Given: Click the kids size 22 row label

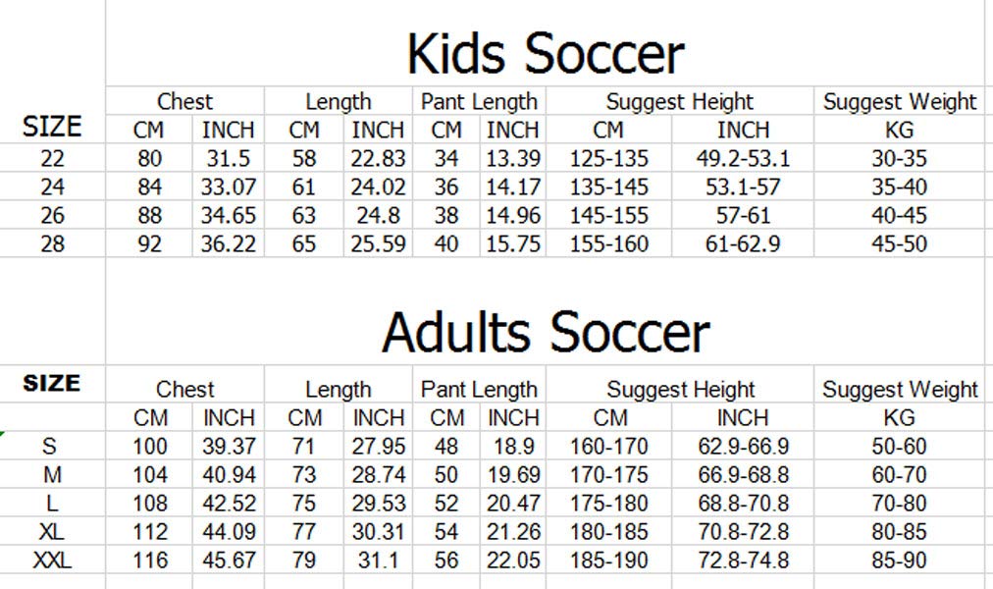Looking at the screenshot, I should 52,159.
